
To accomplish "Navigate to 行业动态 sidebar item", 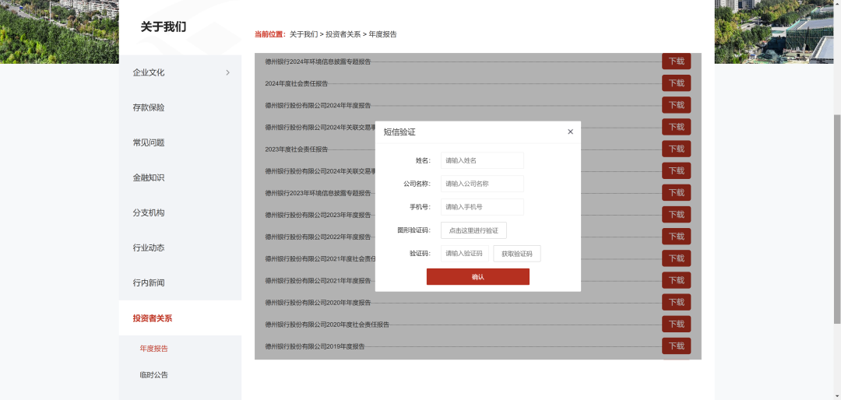I will [149, 247].
